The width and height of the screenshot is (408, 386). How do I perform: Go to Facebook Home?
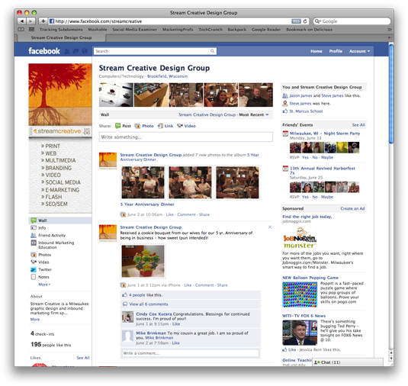(x=316, y=51)
